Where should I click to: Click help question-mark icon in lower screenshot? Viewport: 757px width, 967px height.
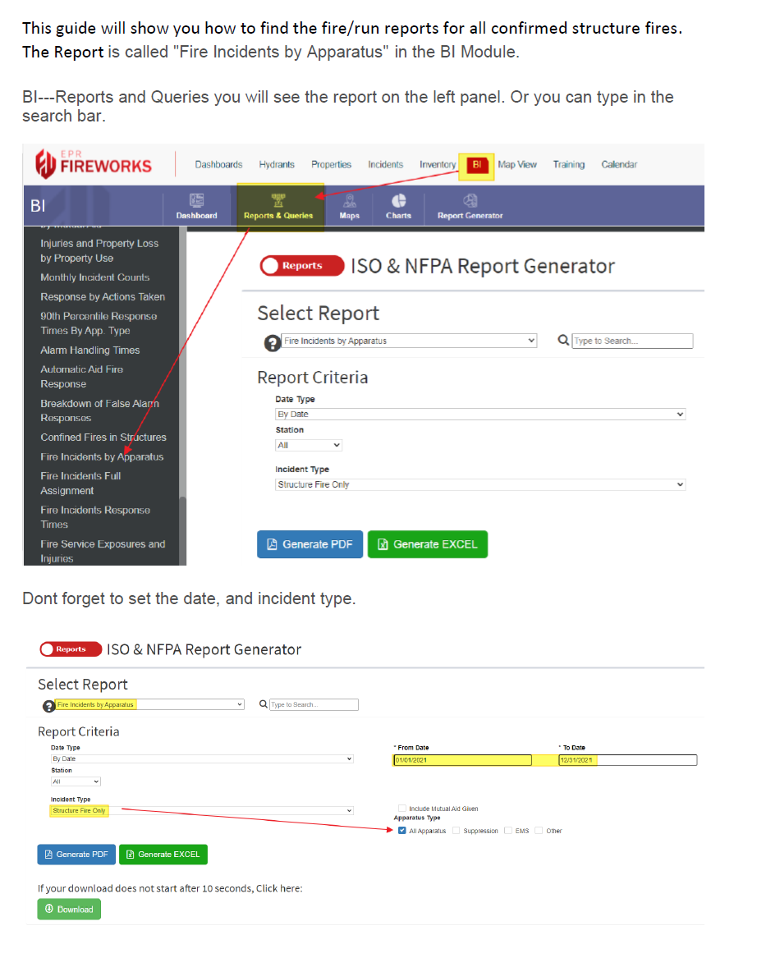48,706
